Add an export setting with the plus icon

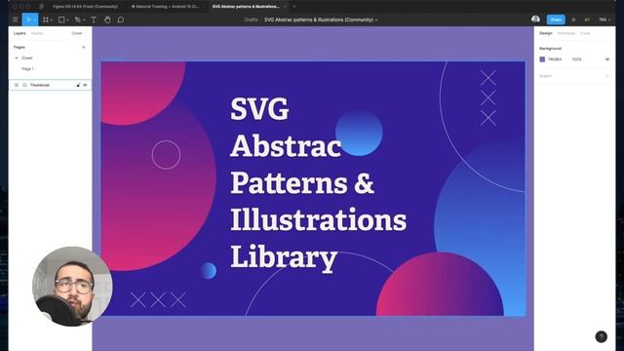click(607, 76)
